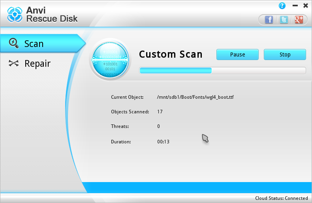This screenshot has width=312, height=203.
Task: Click the objects scanned value 17
Action: pyautogui.click(x=160, y=112)
